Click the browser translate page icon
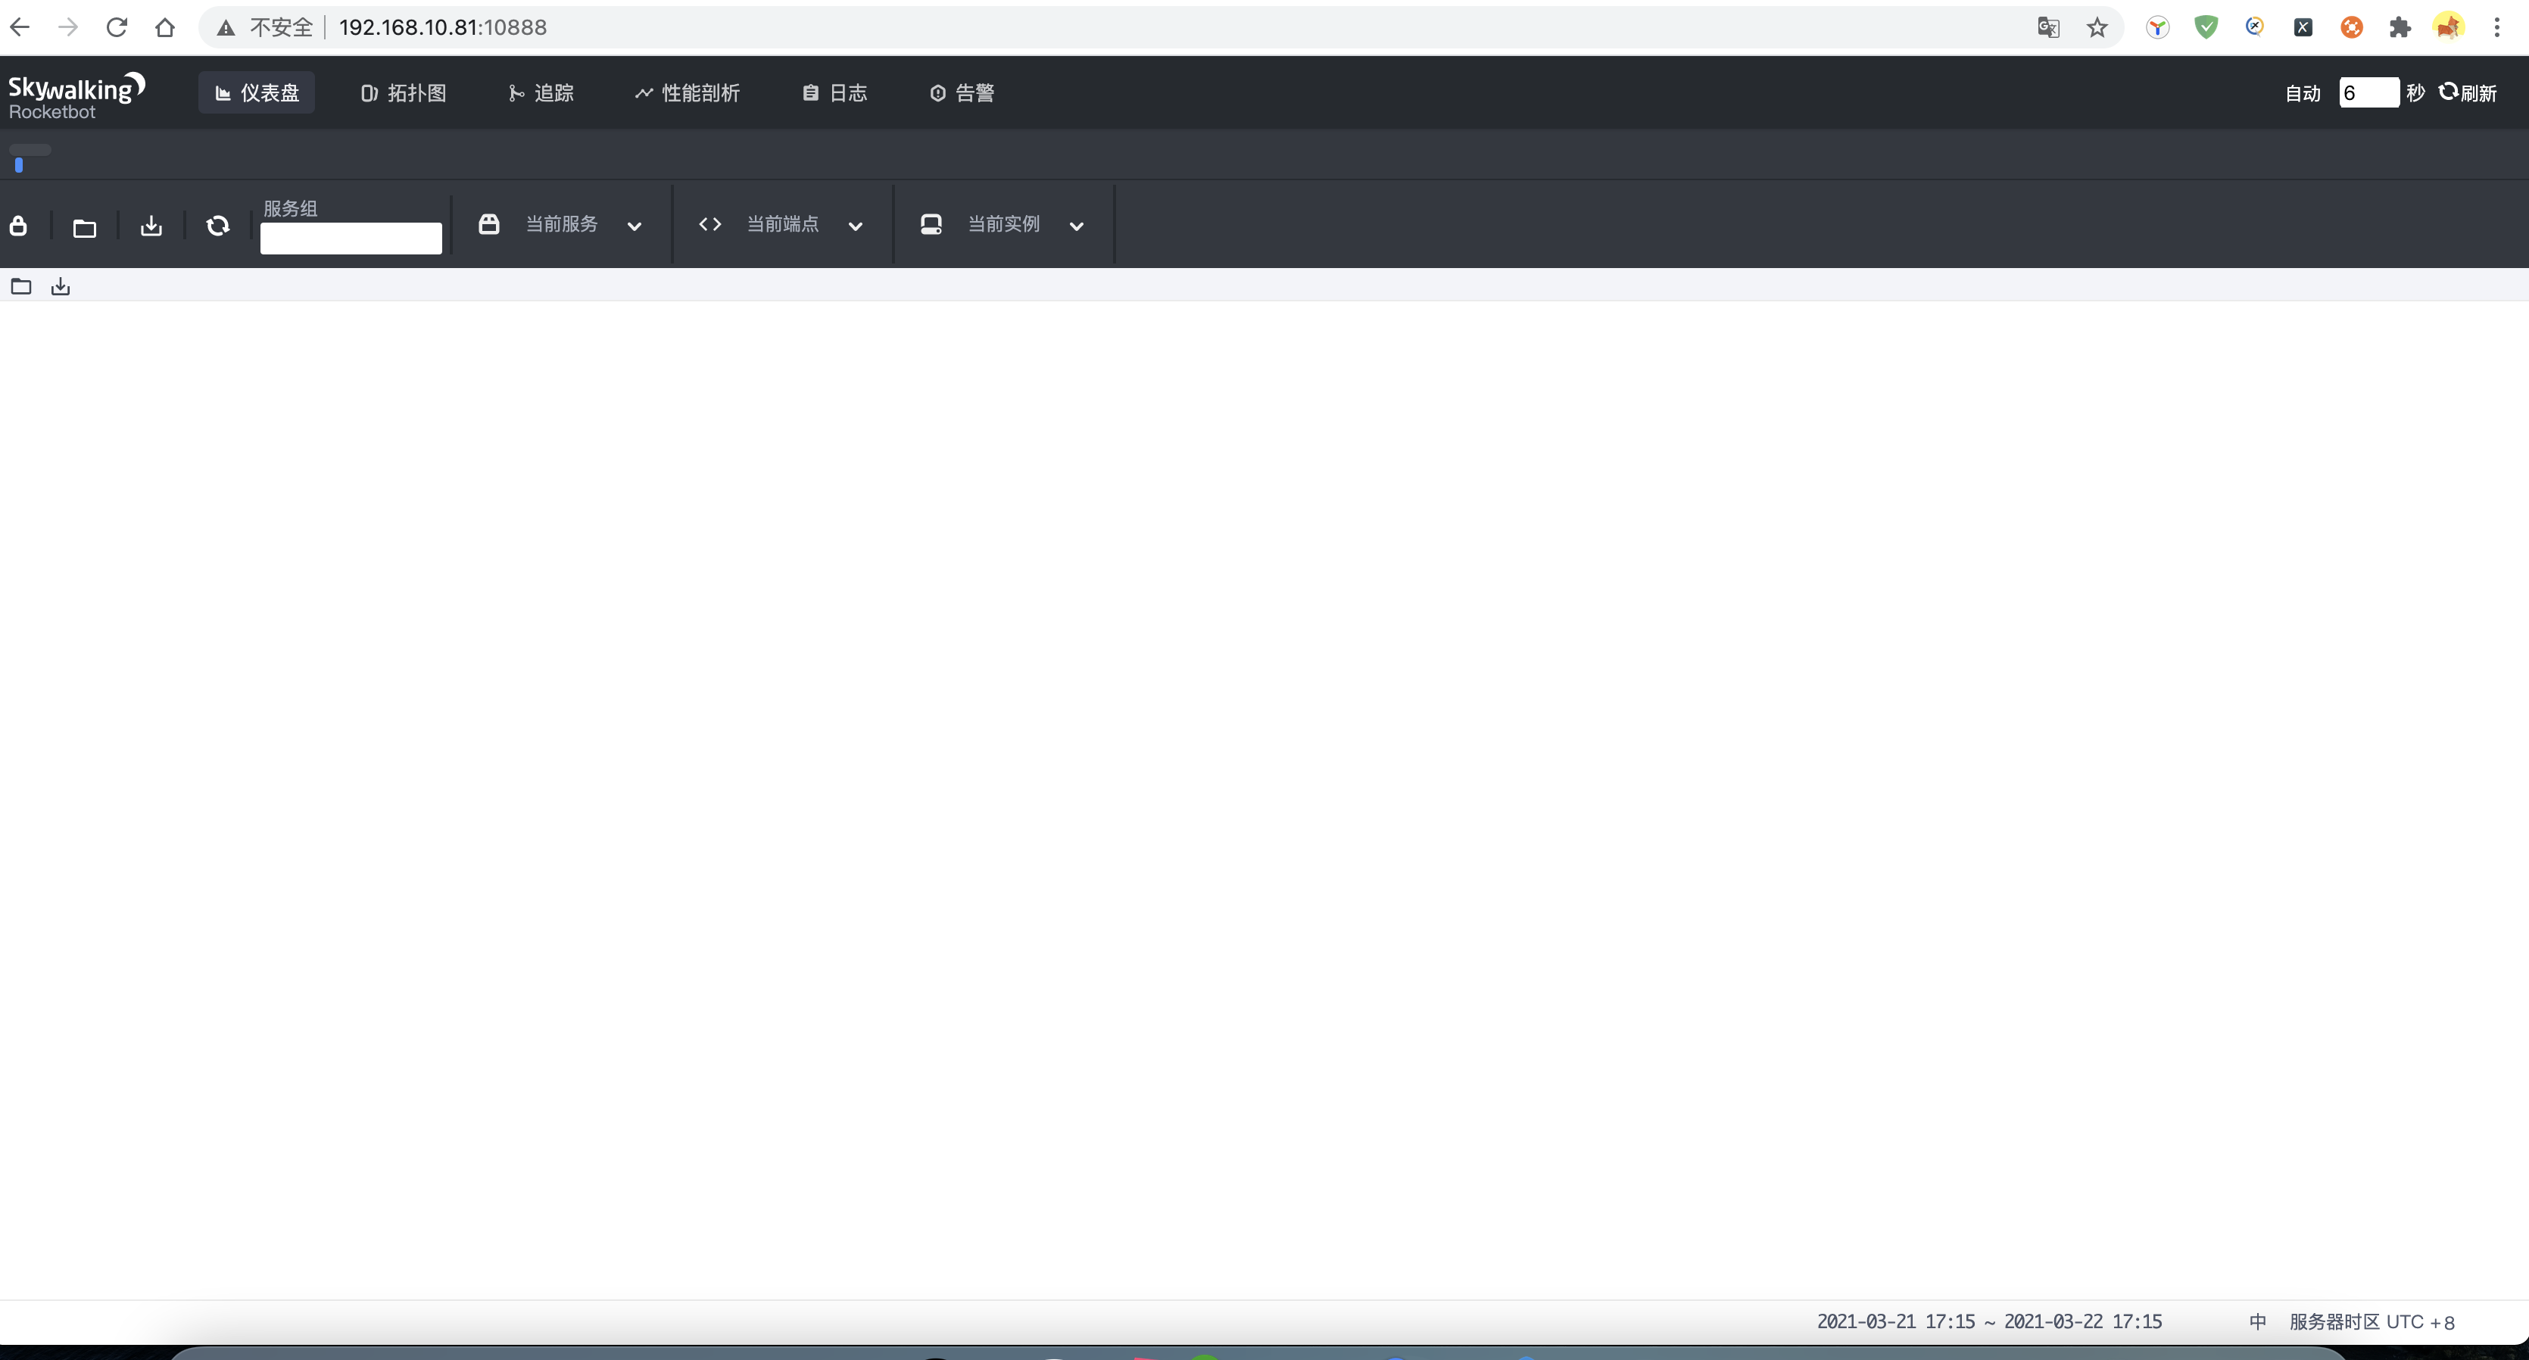The width and height of the screenshot is (2529, 1360). (2048, 27)
